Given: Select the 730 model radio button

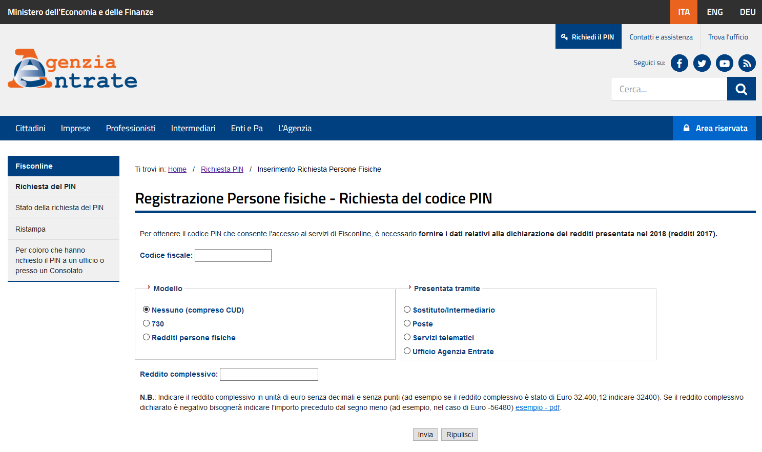Looking at the screenshot, I should (x=147, y=323).
